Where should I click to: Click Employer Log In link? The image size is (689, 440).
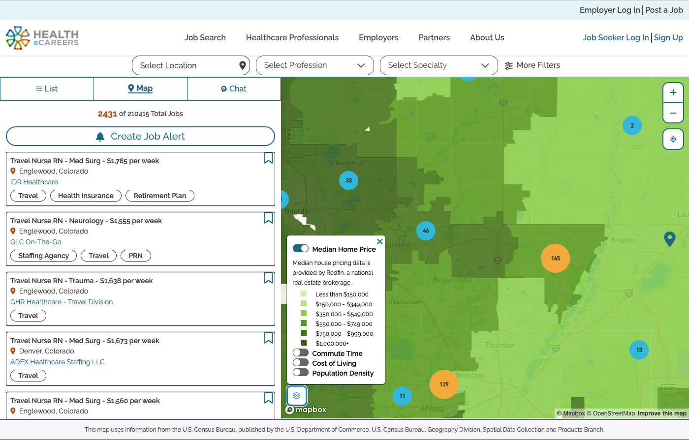click(610, 10)
